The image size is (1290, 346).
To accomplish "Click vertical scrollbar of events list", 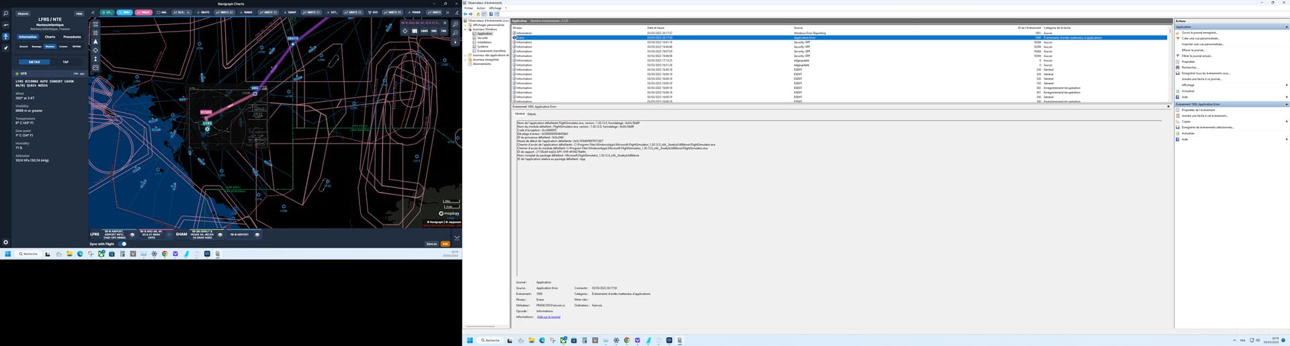I will [1170, 64].
